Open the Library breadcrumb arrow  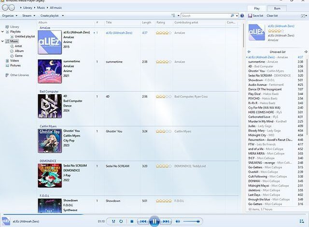[x=21, y=8]
